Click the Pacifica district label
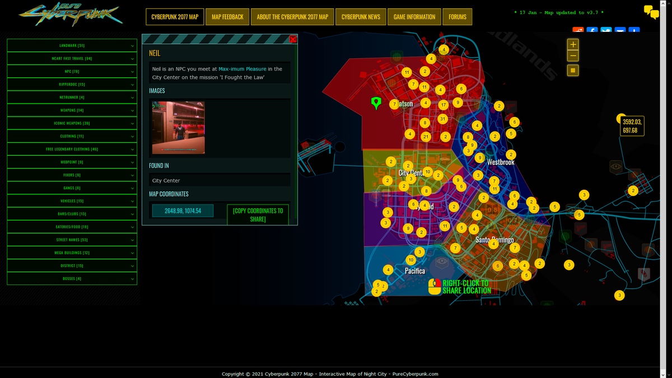672x378 pixels. point(415,271)
